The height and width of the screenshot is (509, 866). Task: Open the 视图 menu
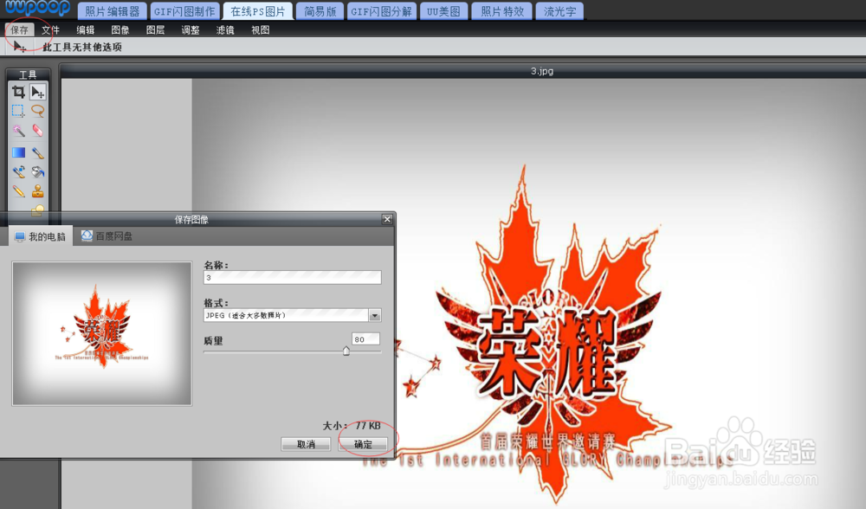click(x=260, y=29)
